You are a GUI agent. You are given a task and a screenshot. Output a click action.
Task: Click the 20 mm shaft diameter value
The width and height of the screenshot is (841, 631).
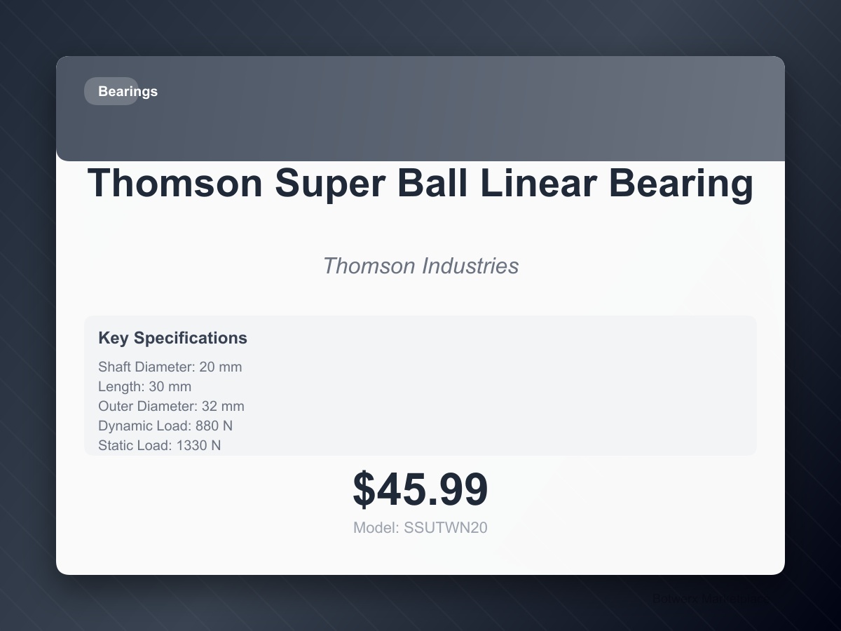click(x=221, y=367)
